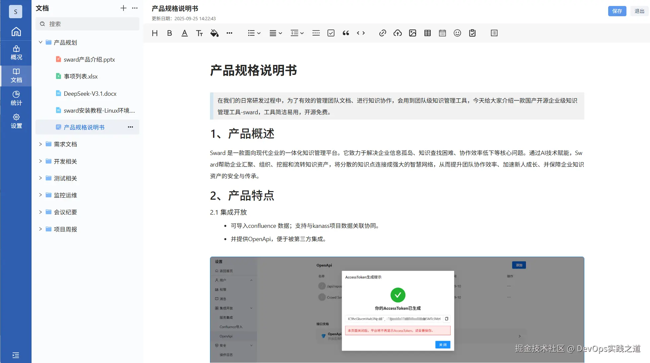
Task: Switch to the 统计 section
Action: [16, 98]
